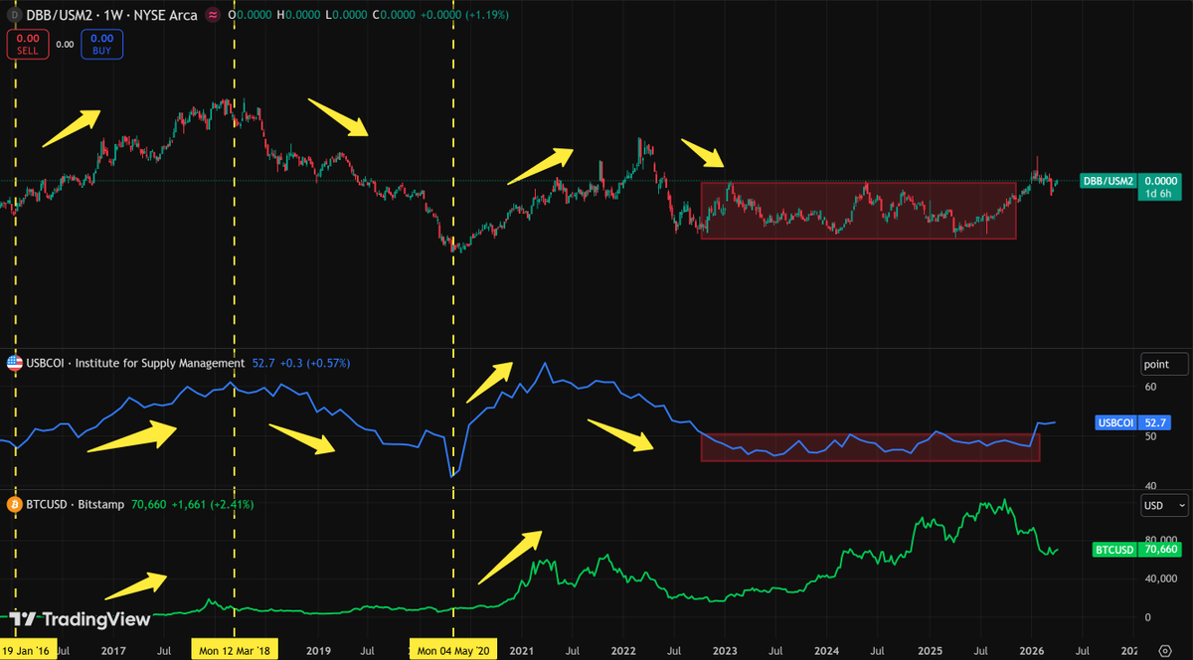Image resolution: width=1193 pixels, height=660 pixels.
Task: Click the 52.7 +0.3 (+0.57%) USBCOI legend value
Action: (x=300, y=364)
